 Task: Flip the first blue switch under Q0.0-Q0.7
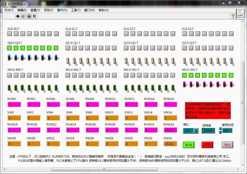click(9, 58)
